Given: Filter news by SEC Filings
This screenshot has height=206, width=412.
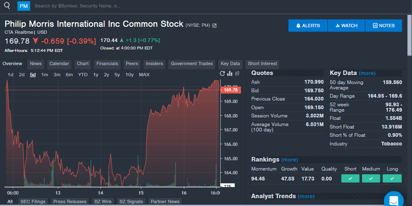Looking at the screenshot, I should [33, 201].
